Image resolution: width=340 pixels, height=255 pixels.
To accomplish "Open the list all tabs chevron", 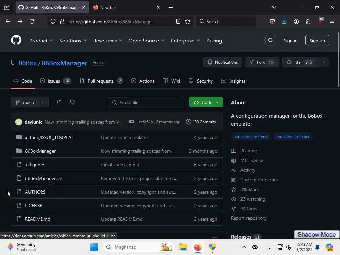I will [x=274, y=7].
